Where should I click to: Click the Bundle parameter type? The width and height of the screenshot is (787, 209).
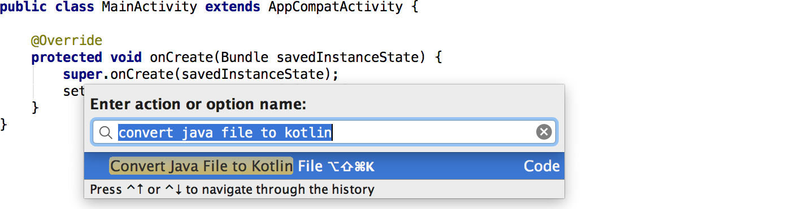pyautogui.click(x=245, y=57)
